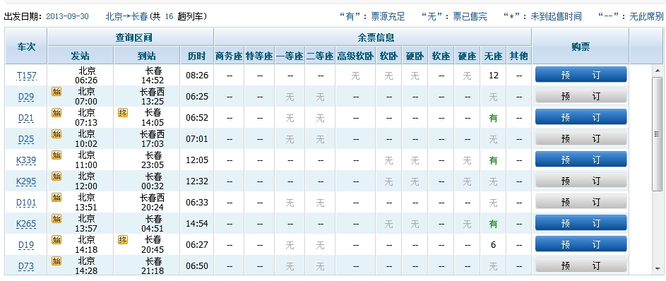Viewport: 666px width, 281px height.
Task: Book train K265 with 预订 button
Action: [x=581, y=223]
